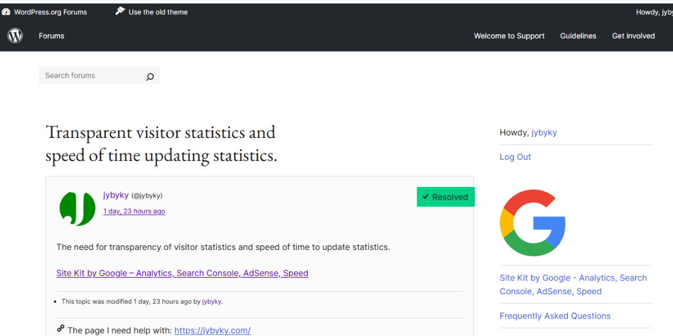The width and height of the screenshot is (673, 336).
Task: Open WordPress.org Forums admin bar item
Action: [50, 12]
